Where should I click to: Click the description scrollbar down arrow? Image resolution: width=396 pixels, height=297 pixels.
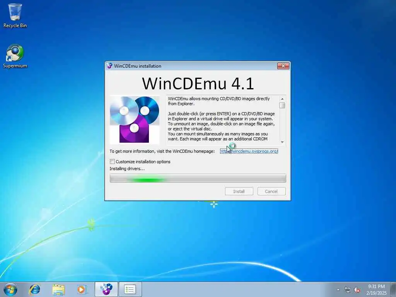point(282,142)
